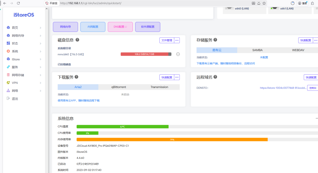Click the 未配置 status link
Screen dimensions: 318x173
(264, 57)
